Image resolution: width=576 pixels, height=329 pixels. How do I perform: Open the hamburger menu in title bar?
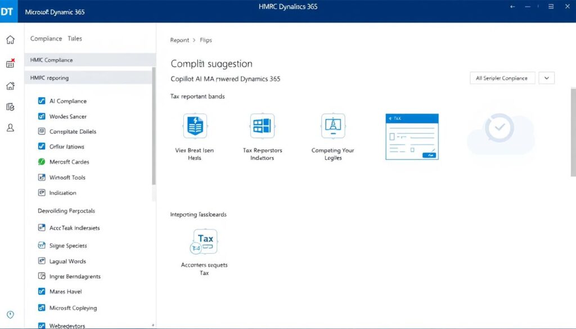pyautogui.click(x=551, y=7)
